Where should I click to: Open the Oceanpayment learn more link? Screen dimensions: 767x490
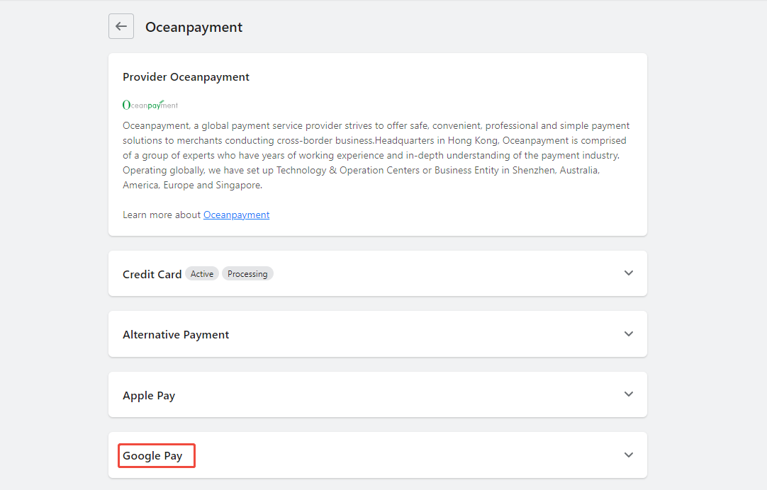236,215
